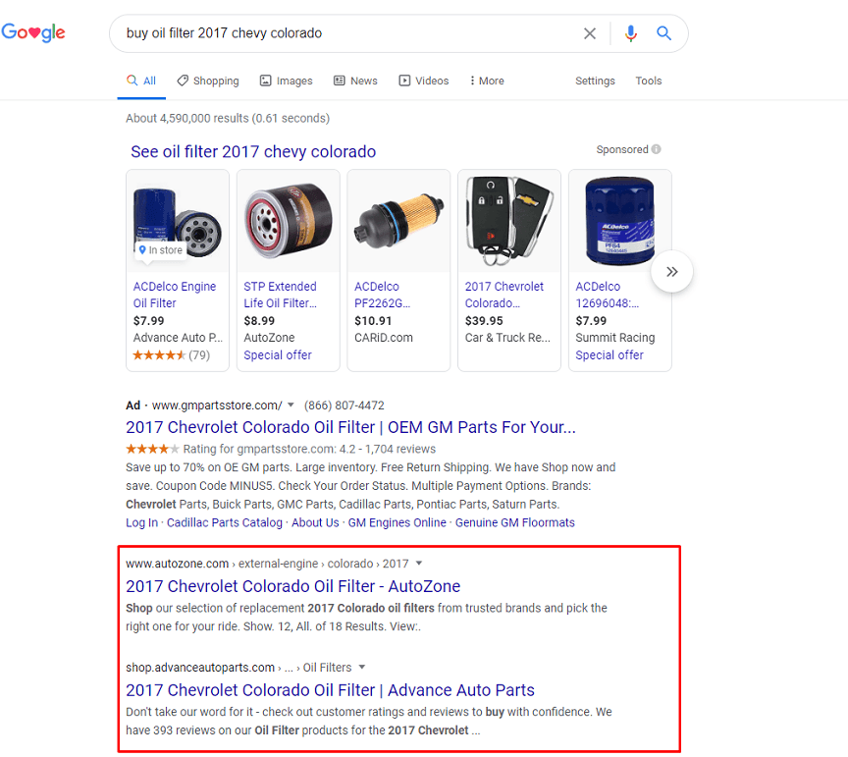
Task: Open AutoZone 2017 Colorado Oil Filter result
Action: [x=292, y=586]
